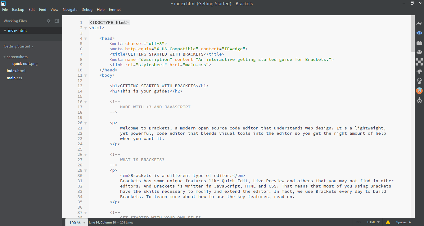Viewport: 424px width, 226px height.
Task: Fold the paragraph block on line 20
Action: pos(86,123)
